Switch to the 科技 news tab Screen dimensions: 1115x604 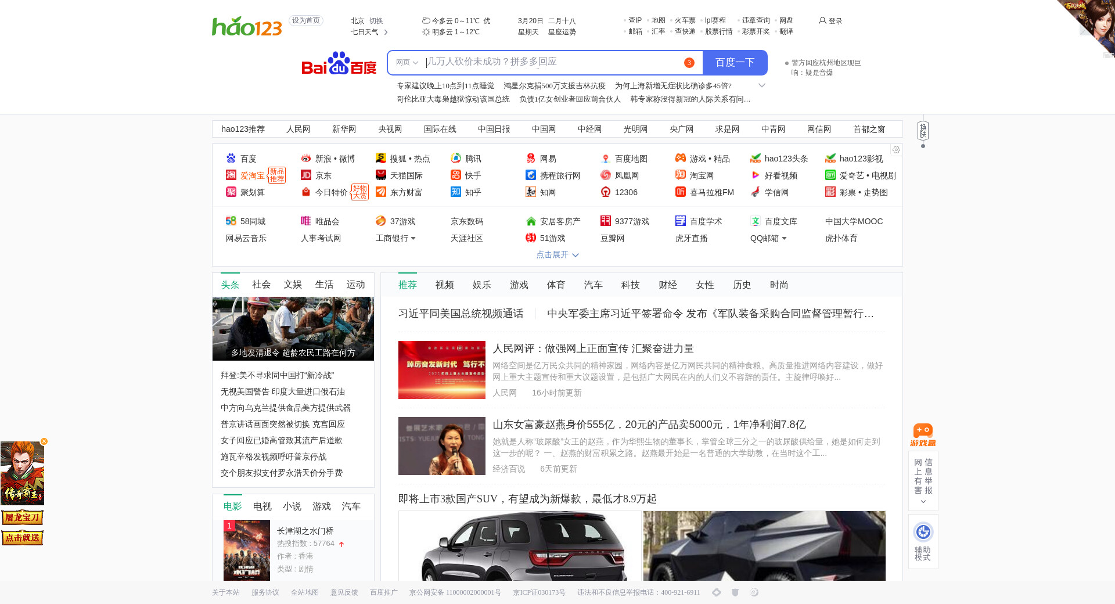click(630, 285)
